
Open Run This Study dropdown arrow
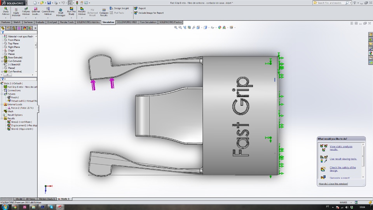pos(71,18)
